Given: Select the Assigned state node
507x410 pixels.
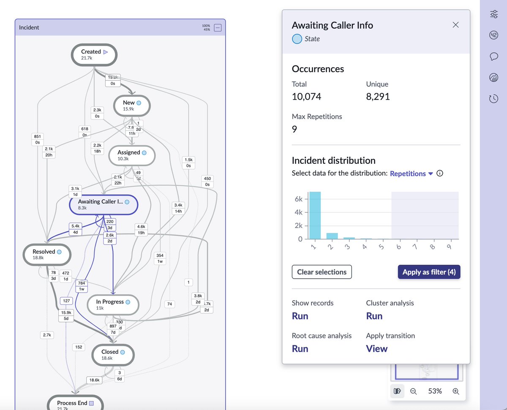Looking at the screenshot, I should 132,155.
